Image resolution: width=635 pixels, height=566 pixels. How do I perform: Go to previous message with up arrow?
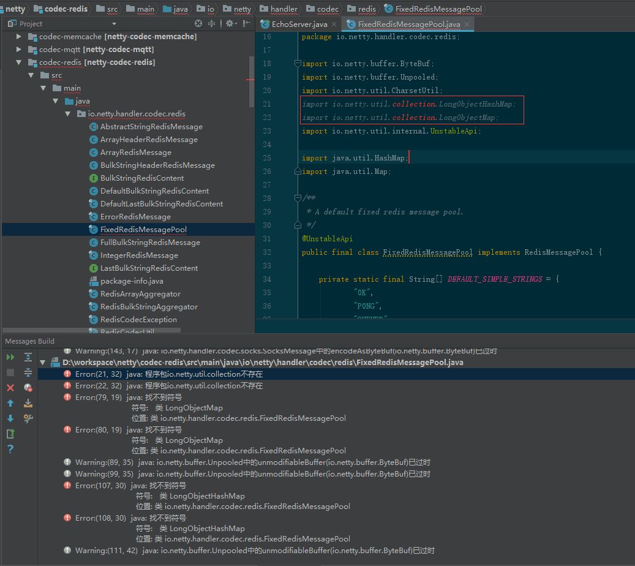tap(10, 403)
